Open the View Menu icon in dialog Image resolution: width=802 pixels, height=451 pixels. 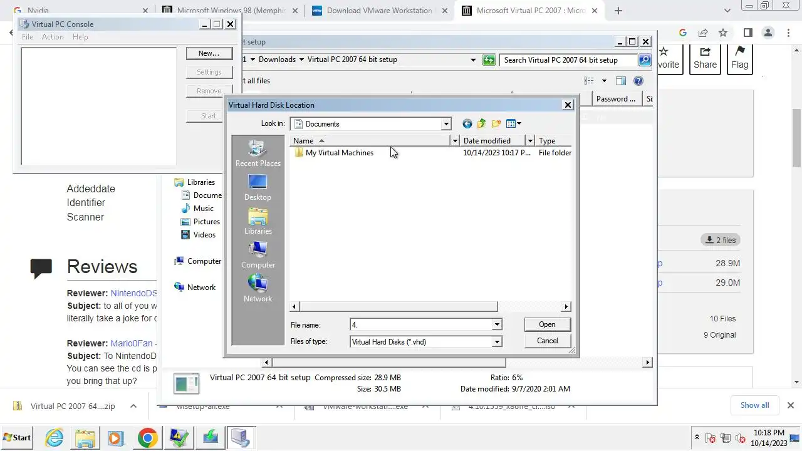point(514,124)
